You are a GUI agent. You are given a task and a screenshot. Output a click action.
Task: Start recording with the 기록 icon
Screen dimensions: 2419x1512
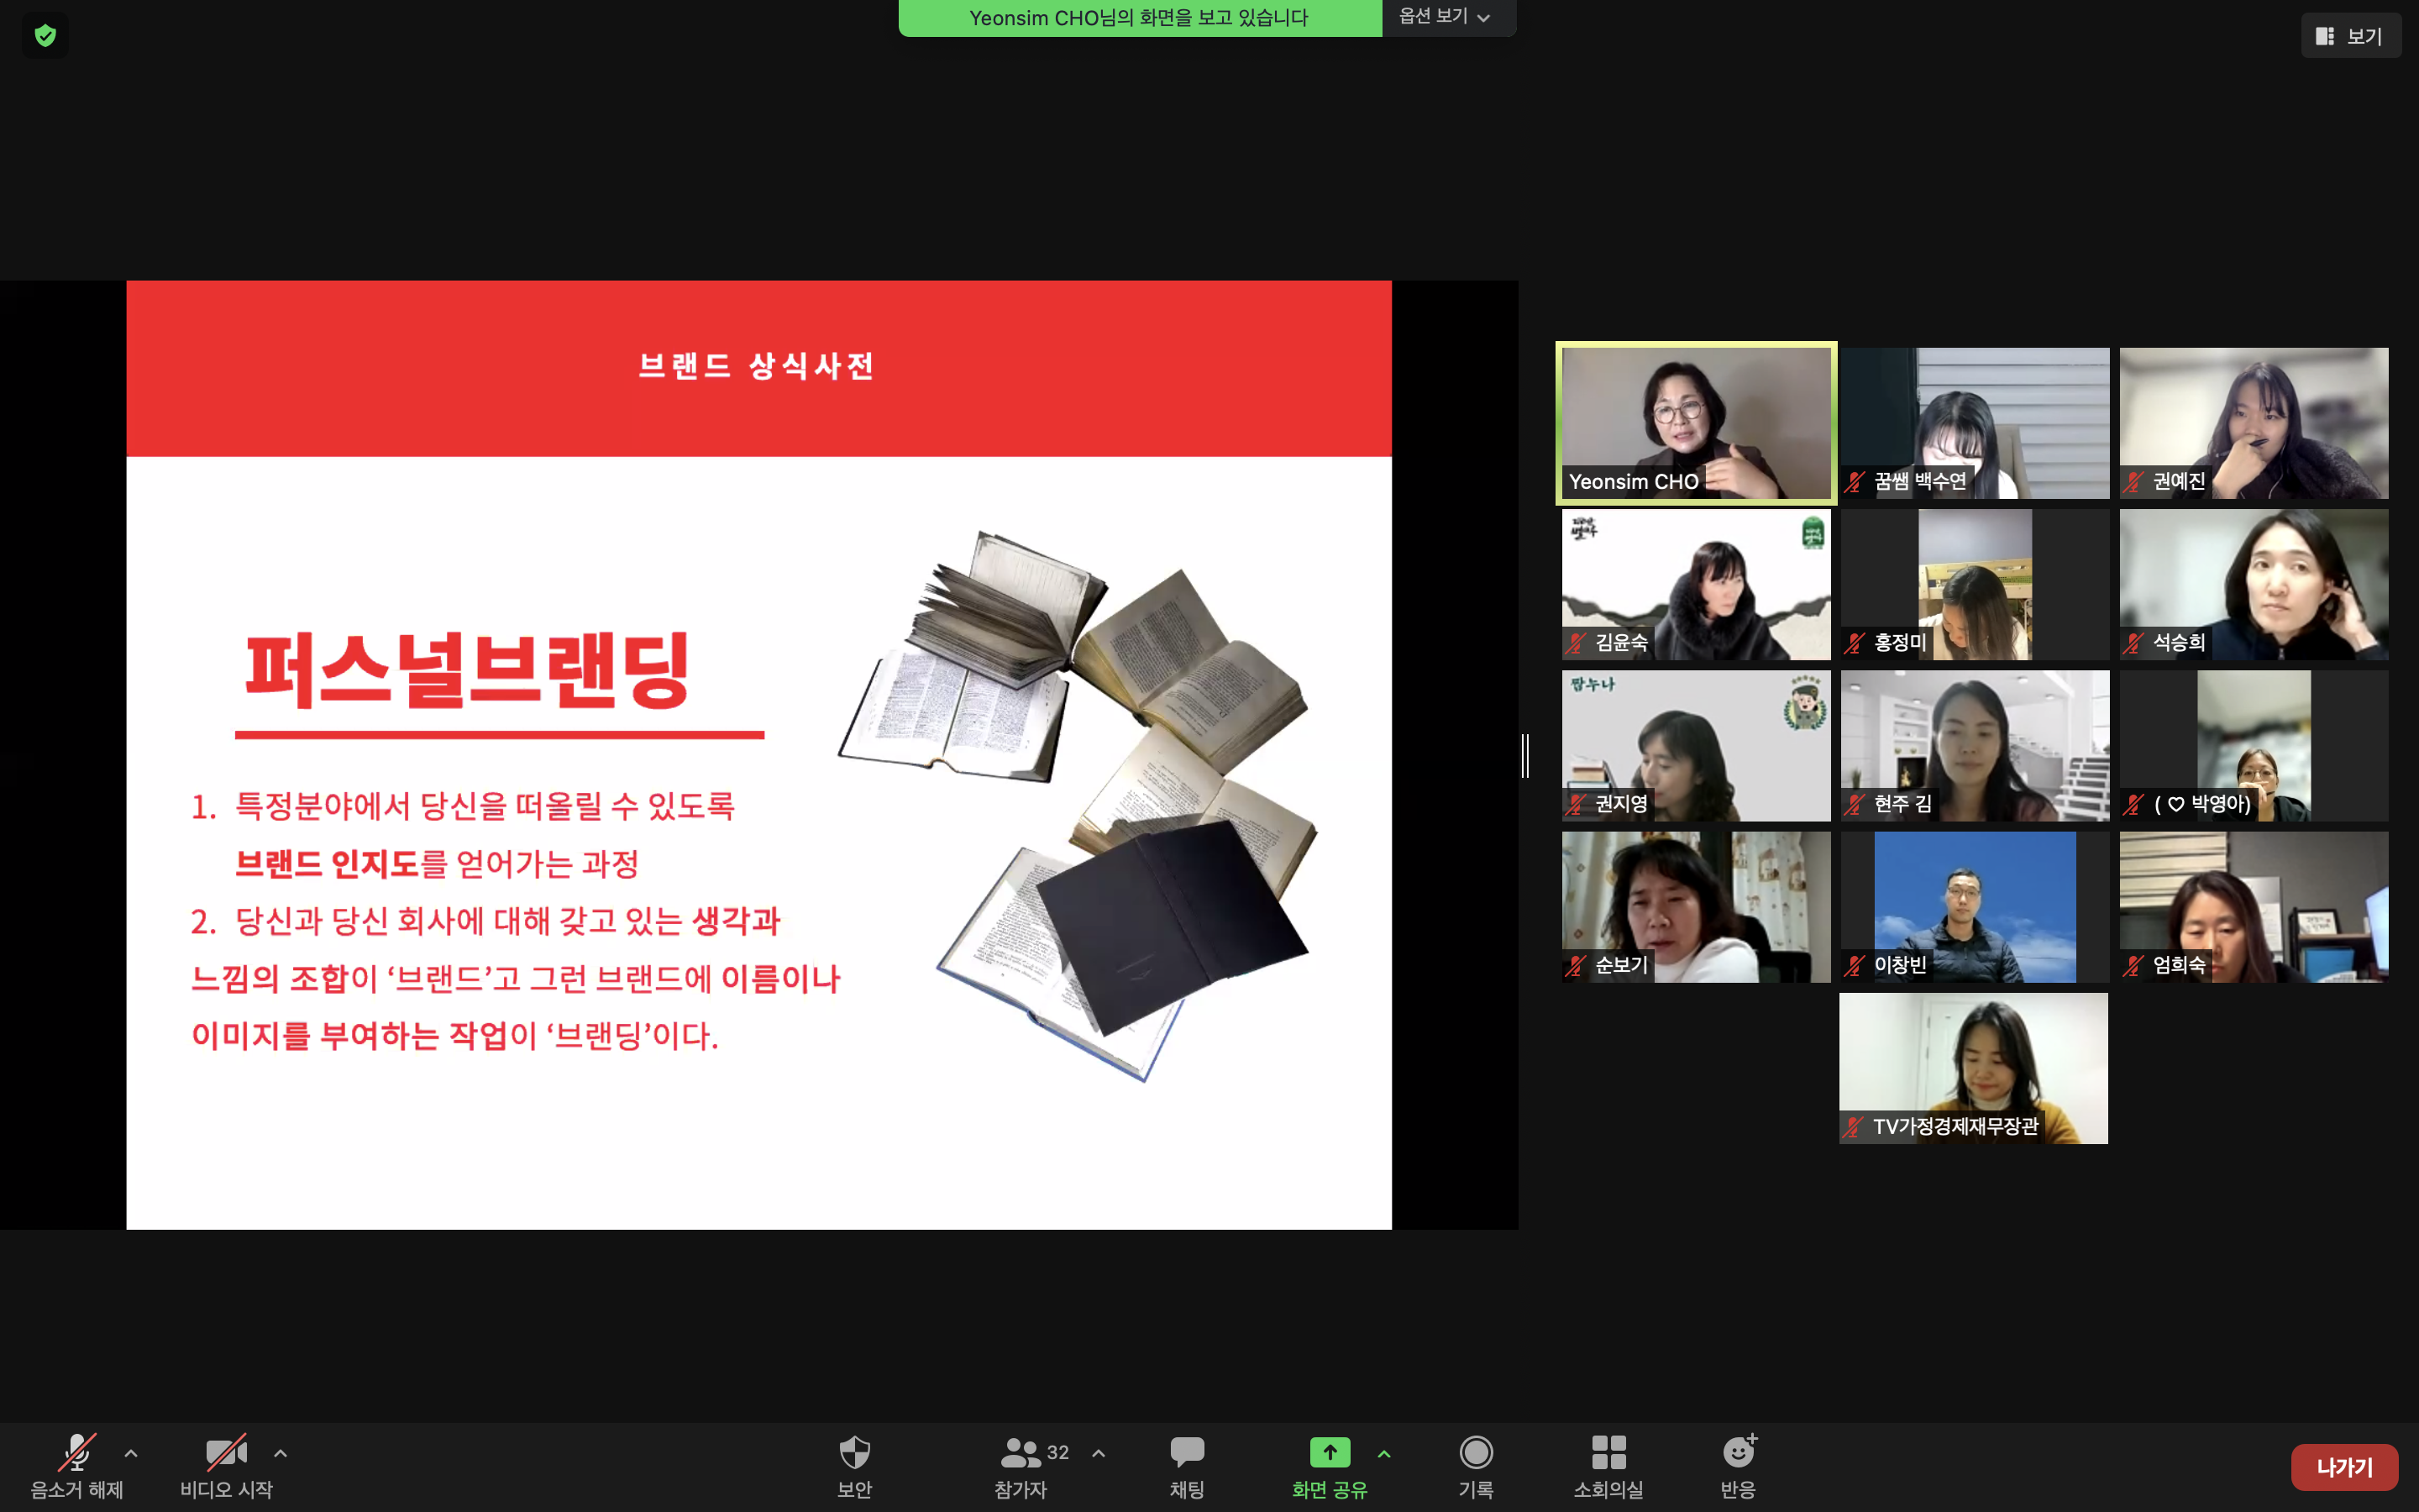1476,1452
